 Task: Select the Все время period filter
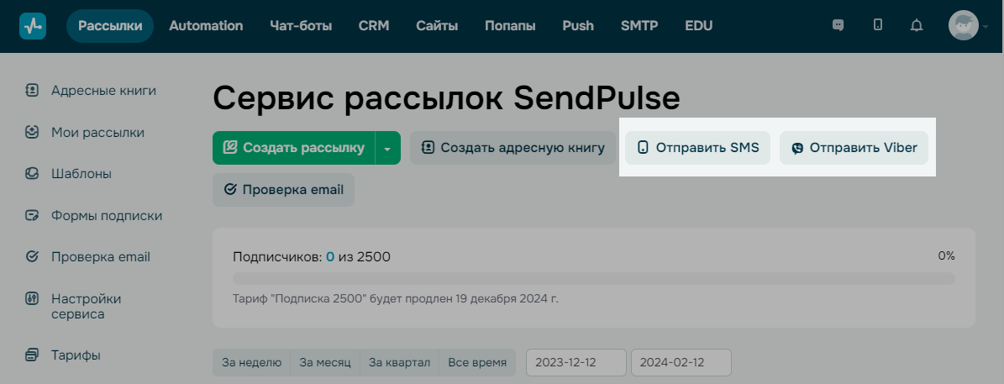point(478,362)
